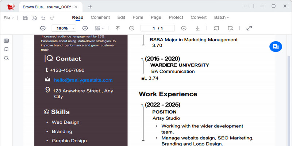Go to the previous page
292x146 pixels.
132,28
